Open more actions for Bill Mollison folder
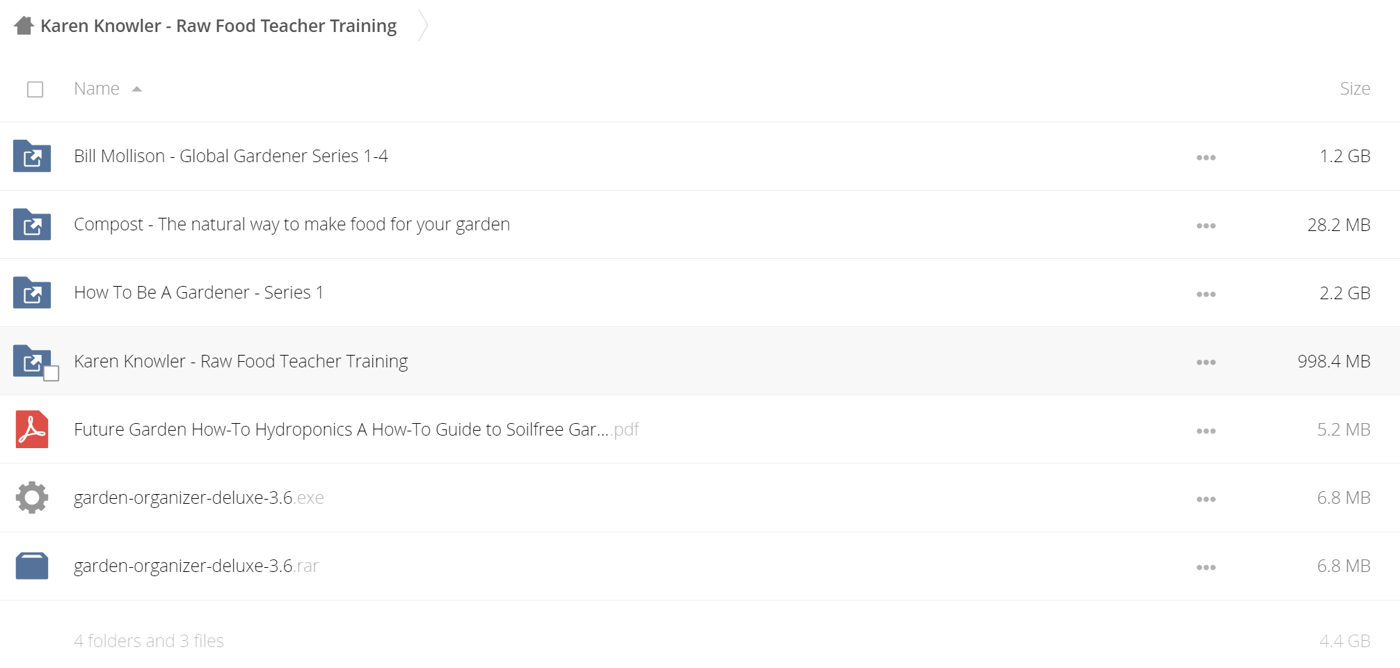This screenshot has height=668, width=1400. (x=1206, y=157)
